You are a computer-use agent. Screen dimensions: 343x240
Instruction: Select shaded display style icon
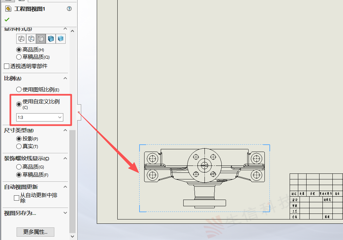pos(61,39)
